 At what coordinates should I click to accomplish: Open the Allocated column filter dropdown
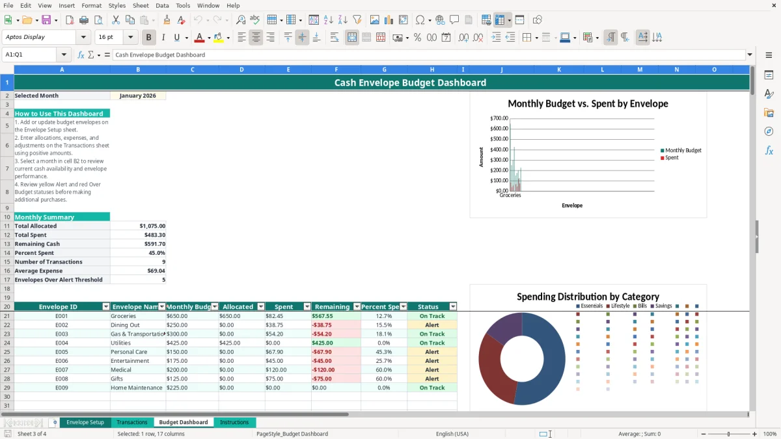point(261,306)
